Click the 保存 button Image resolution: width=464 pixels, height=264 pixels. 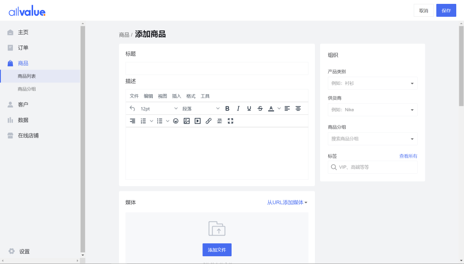coord(446,10)
